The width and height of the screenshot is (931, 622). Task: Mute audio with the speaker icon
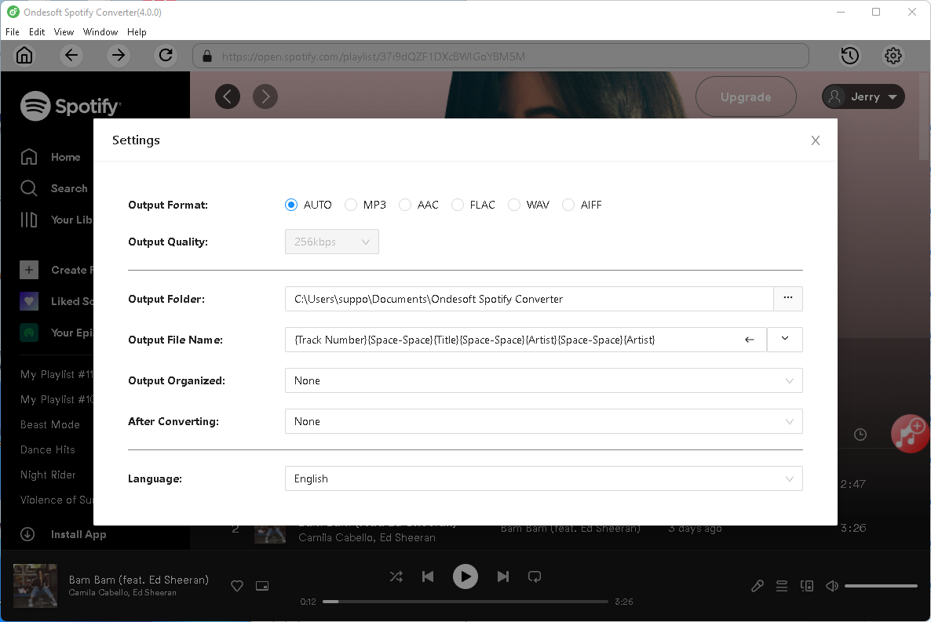tap(832, 586)
